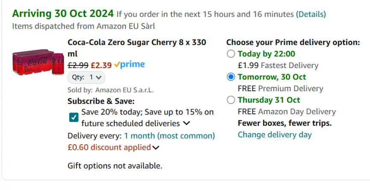Select Tomorrow, 30 Oct delivery option
This screenshot has height=190, width=370.
[x=231, y=77]
